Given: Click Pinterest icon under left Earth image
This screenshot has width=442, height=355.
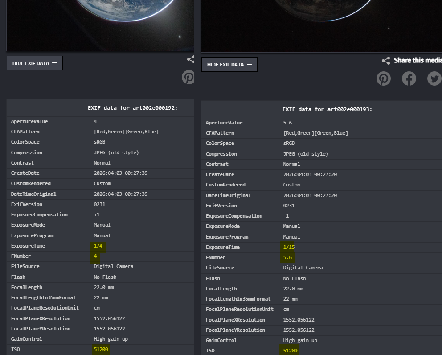Looking at the screenshot, I should tap(188, 77).
